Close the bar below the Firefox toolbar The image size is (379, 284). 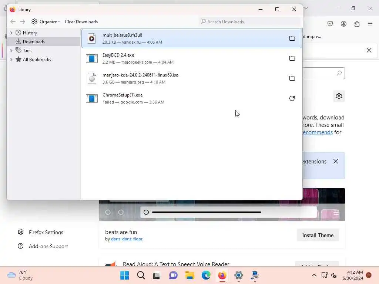(369, 50)
